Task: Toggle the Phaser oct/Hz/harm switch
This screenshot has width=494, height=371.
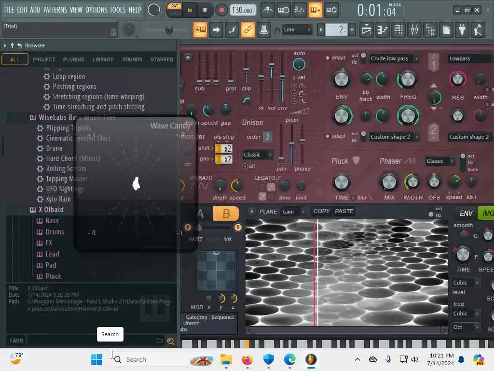Action: [x=463, y=162]
